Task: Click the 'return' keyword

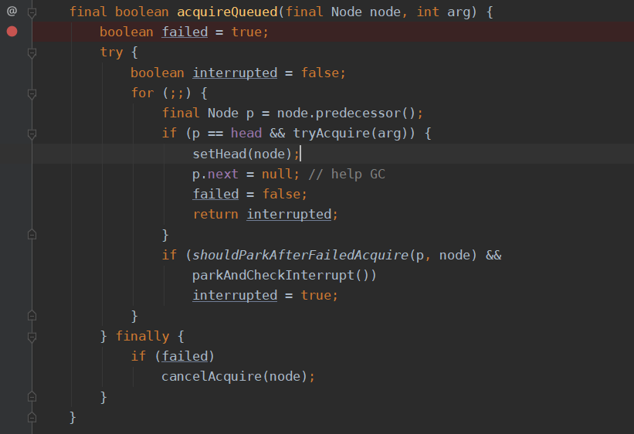Action: pos(215,215)
